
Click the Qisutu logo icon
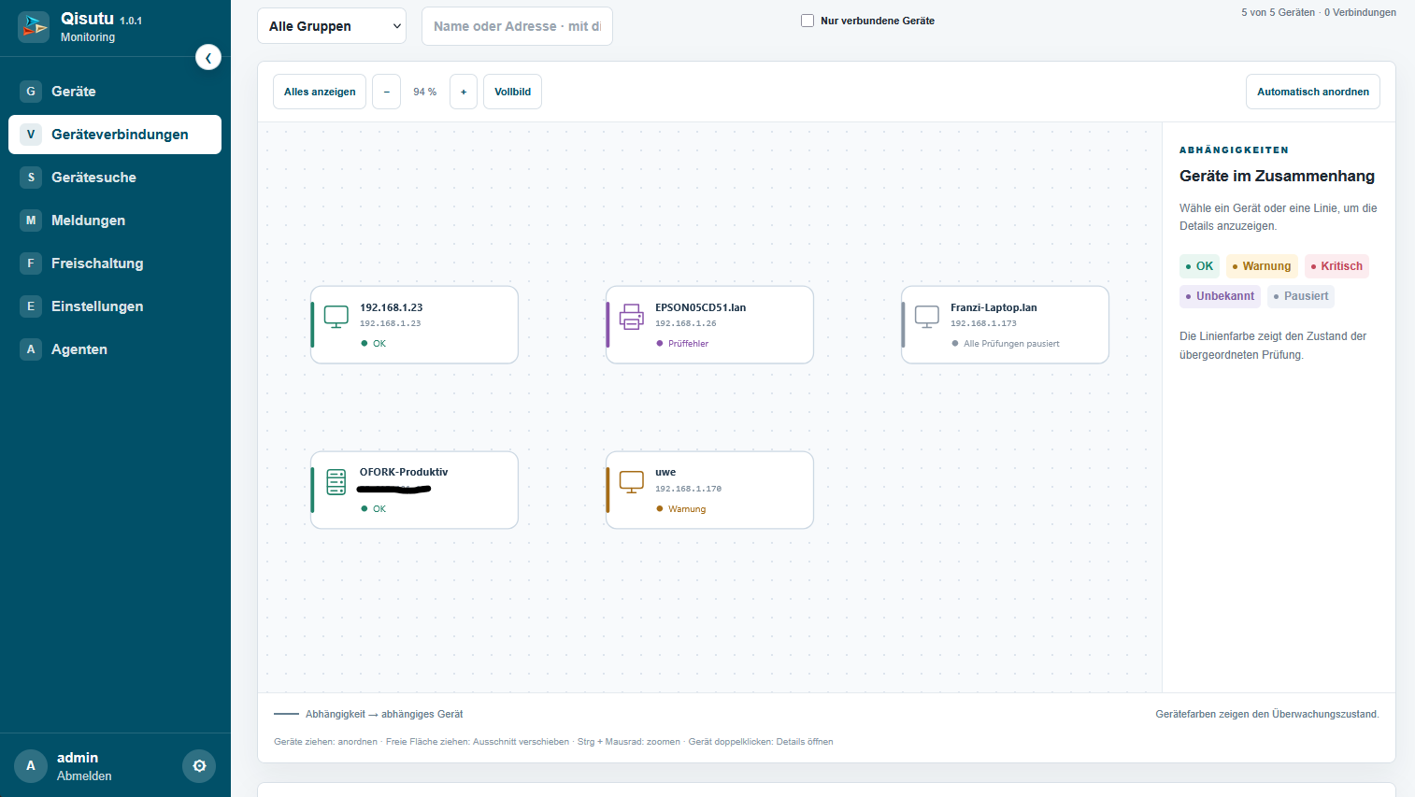[34, 26]
